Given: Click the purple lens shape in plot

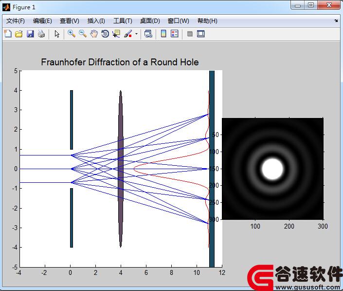Looking at the screenshot, I should coord(121,169).
